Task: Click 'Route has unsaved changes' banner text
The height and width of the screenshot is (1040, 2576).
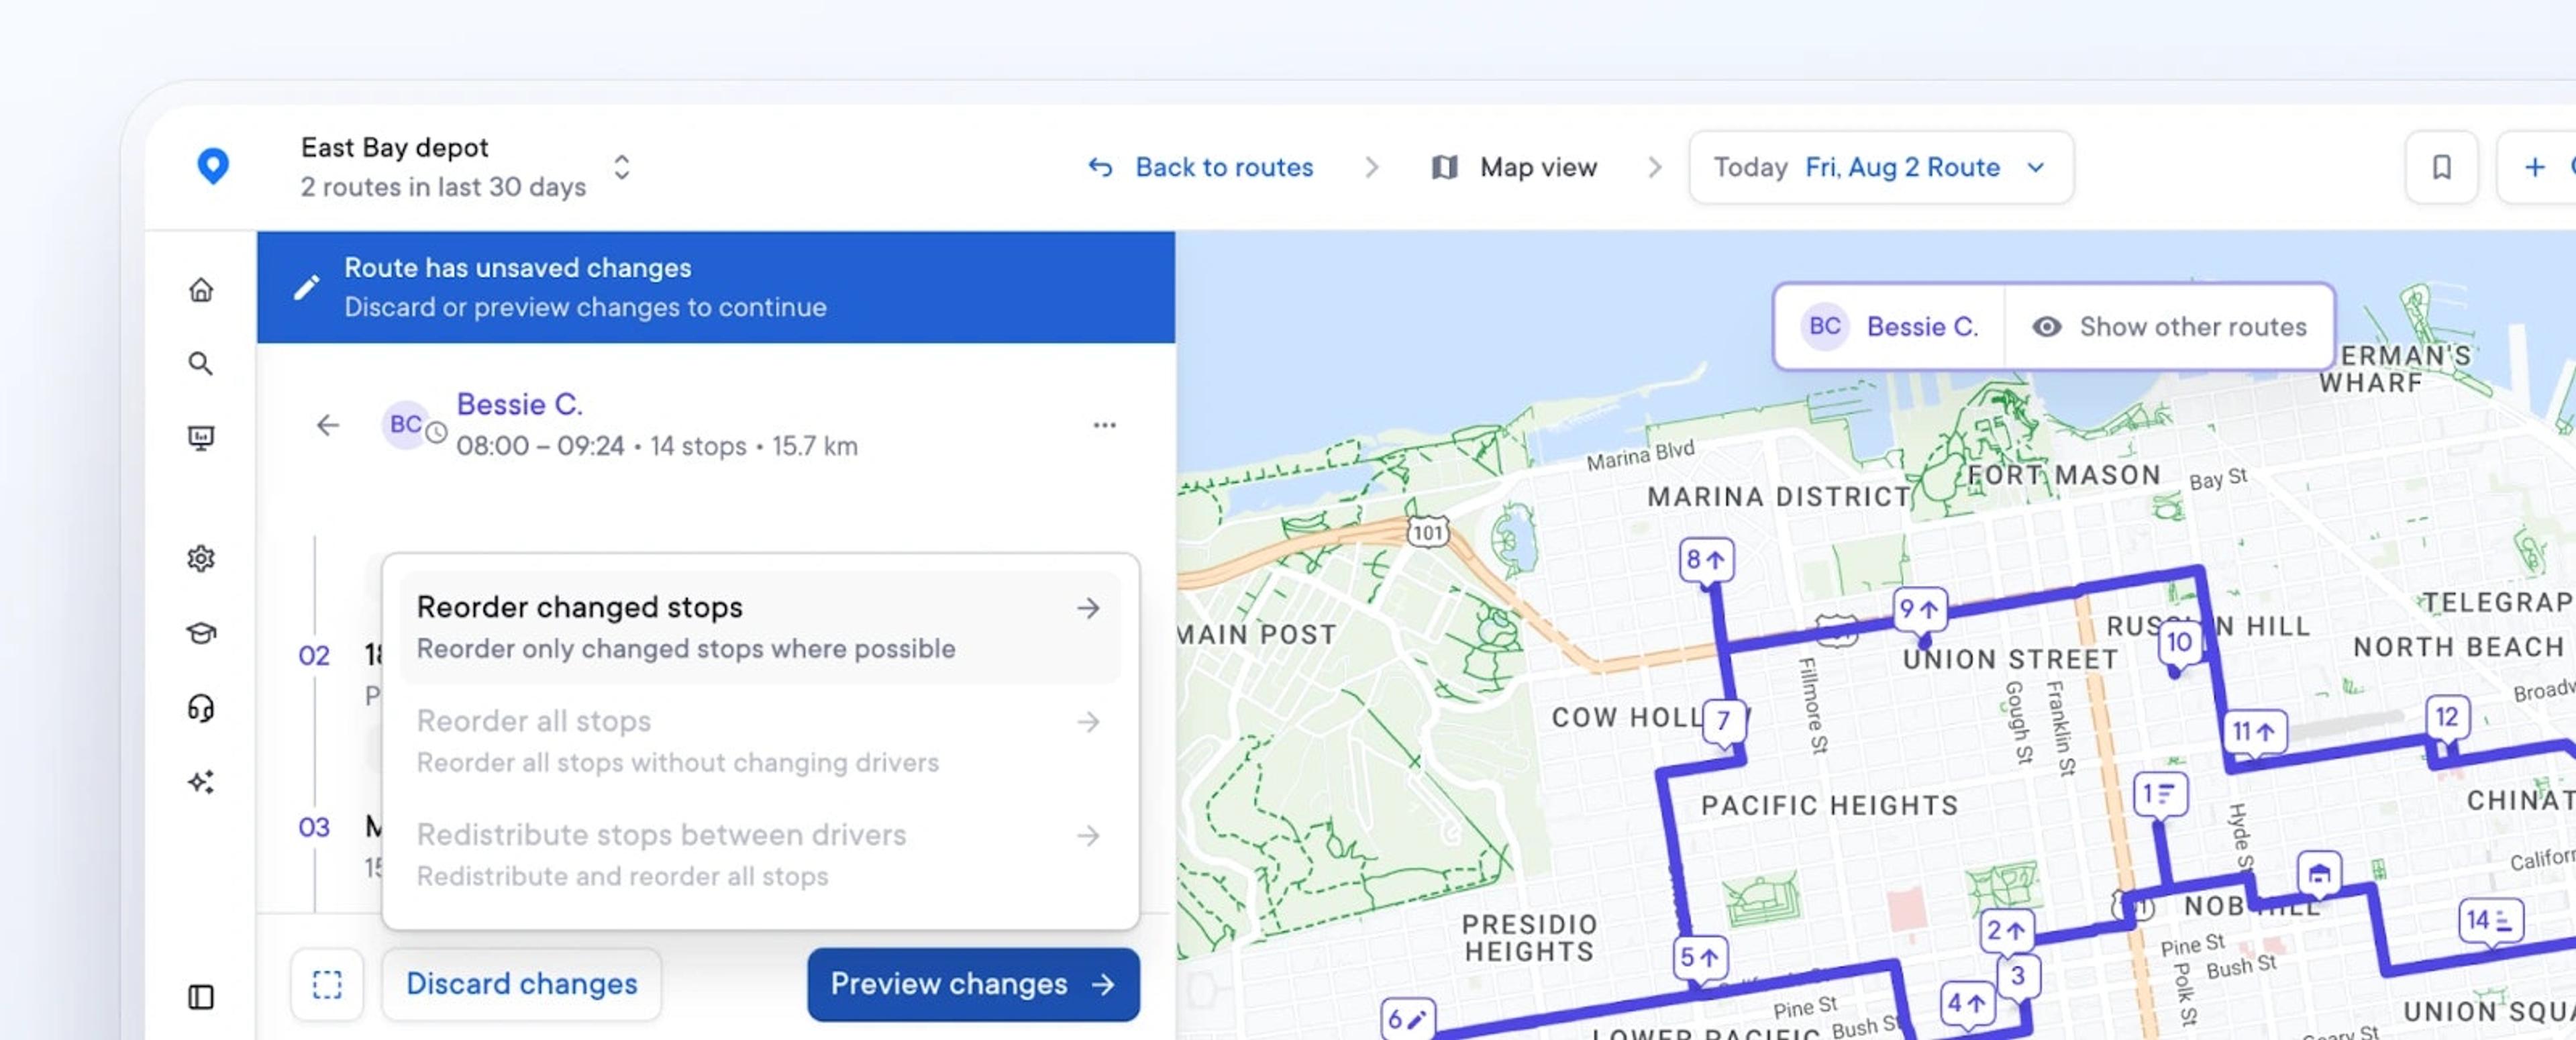Action: (518, 268)
